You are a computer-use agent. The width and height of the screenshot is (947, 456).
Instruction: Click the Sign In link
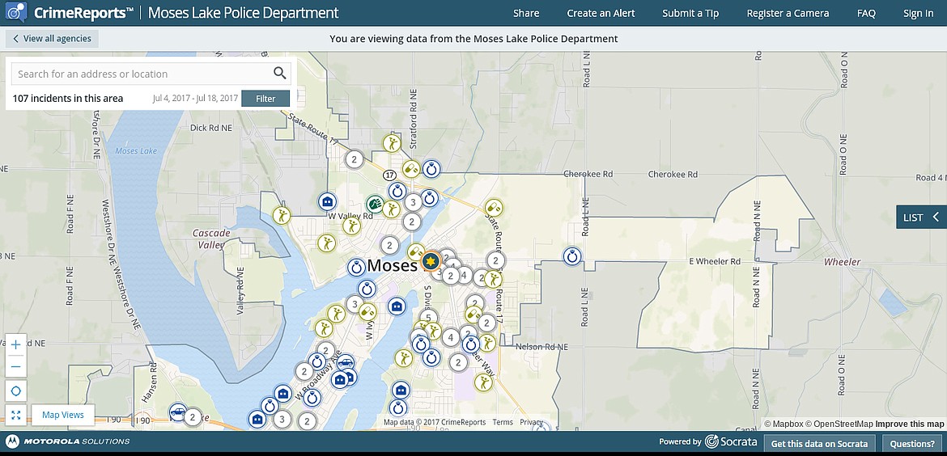[918, 13]
